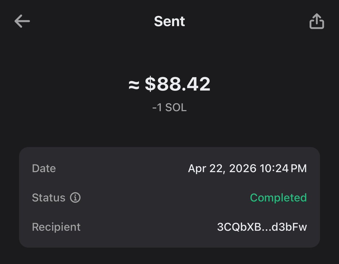Image resolution: width=339 pixels, height=264 pixels.
Task: Click empty area below the details card
Action: [169, 256]
